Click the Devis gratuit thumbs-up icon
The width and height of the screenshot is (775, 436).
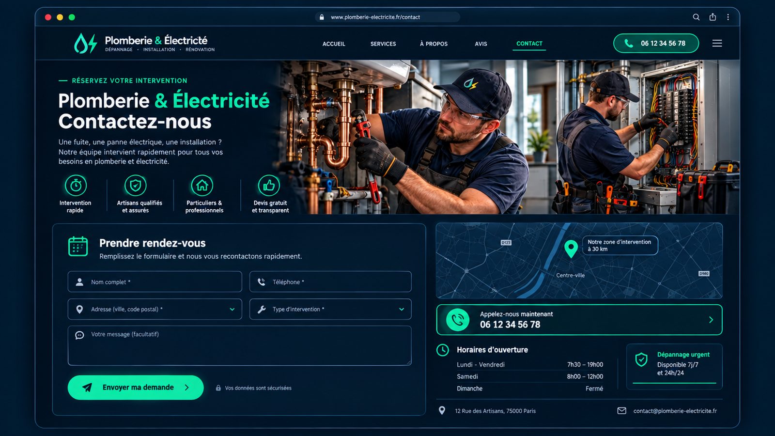(x=269, y=186)
